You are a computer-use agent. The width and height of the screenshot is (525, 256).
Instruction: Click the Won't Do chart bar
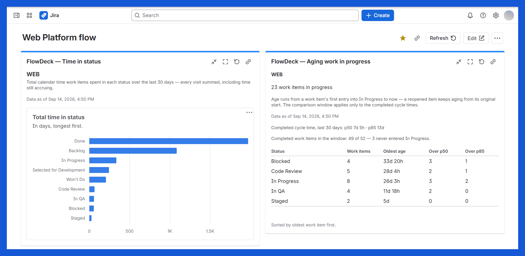[98, 179]
